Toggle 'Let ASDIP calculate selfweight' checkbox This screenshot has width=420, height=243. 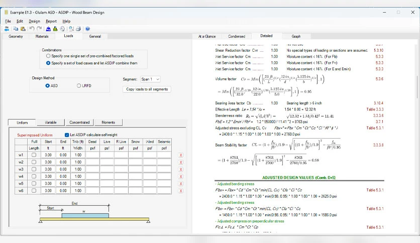(x=67, y=135)
